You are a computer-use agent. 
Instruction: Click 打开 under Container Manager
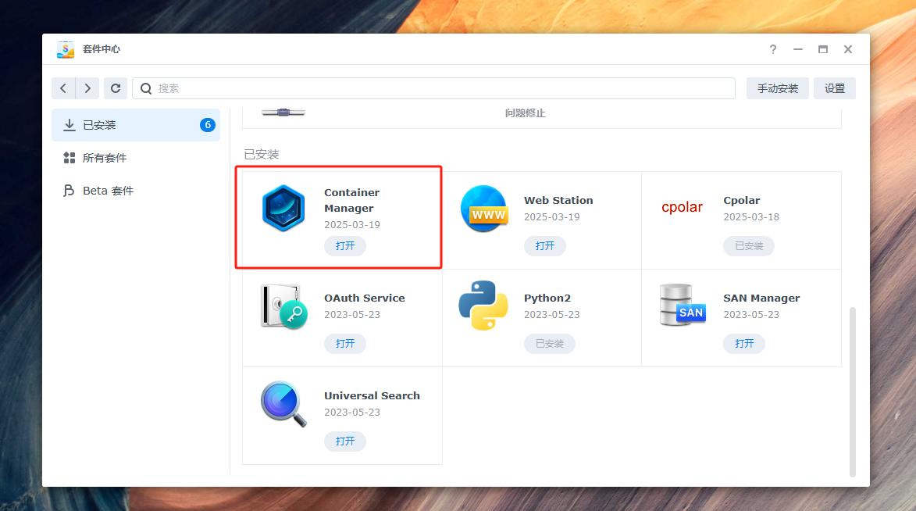(x=345, y=245)
